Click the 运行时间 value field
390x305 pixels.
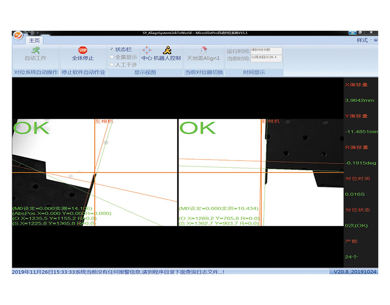click(x=266, y=50)
